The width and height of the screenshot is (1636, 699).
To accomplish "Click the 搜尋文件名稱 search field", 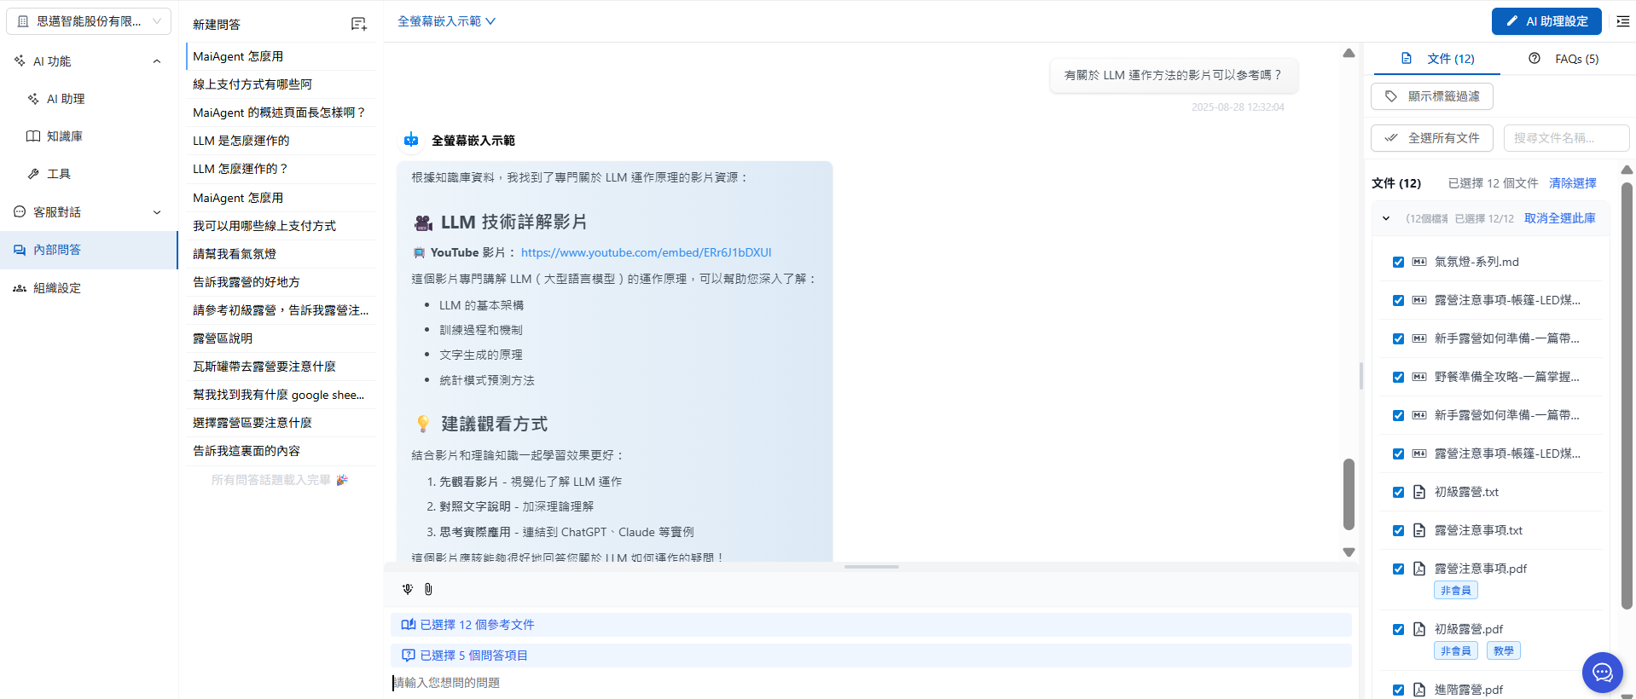I will click(1565, 138).
